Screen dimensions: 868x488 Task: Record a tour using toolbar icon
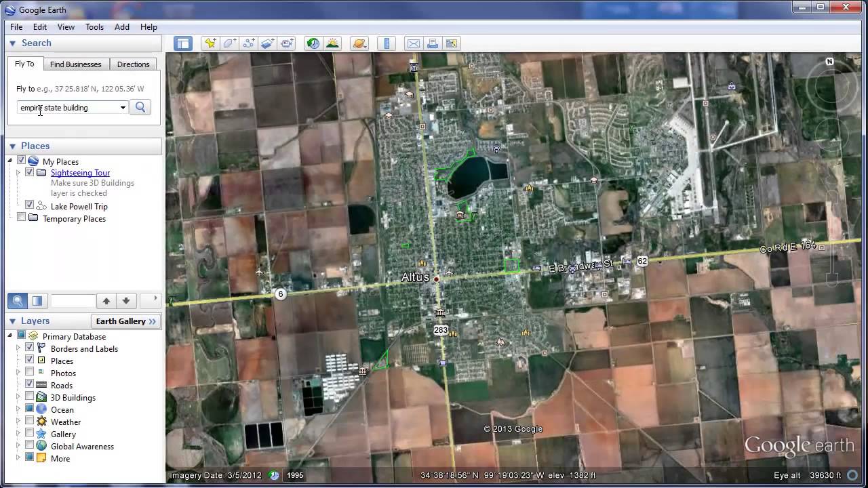[x=287, y=43]
